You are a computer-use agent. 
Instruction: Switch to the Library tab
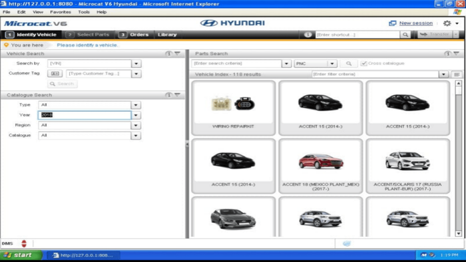tap(167, 35)
